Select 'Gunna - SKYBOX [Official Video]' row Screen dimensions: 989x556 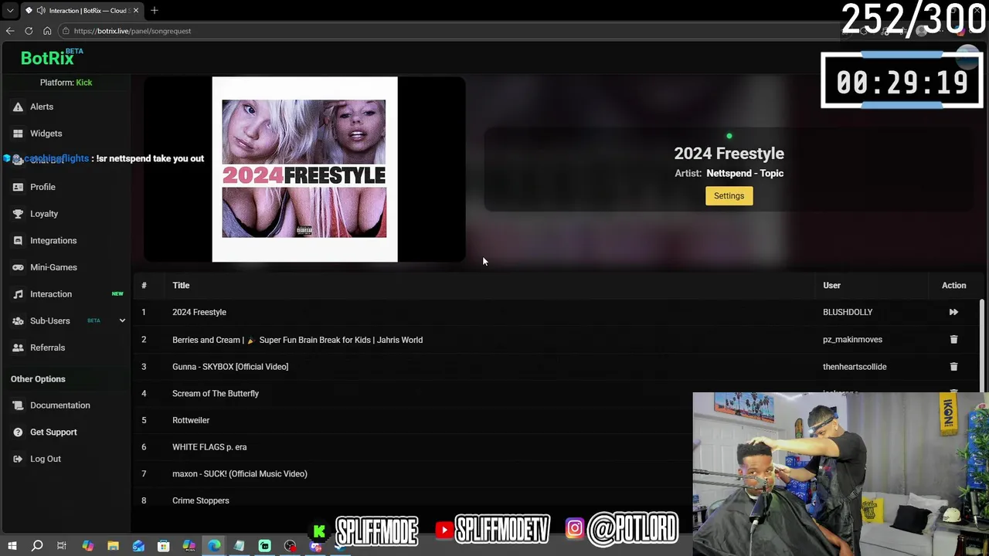[230, 367]
